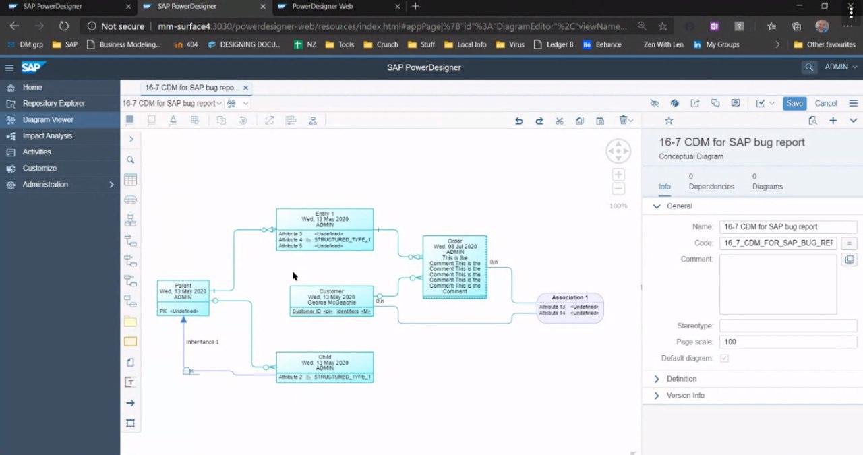Open the diagram name dropdown
863x455 pixels.
point(219,104)
